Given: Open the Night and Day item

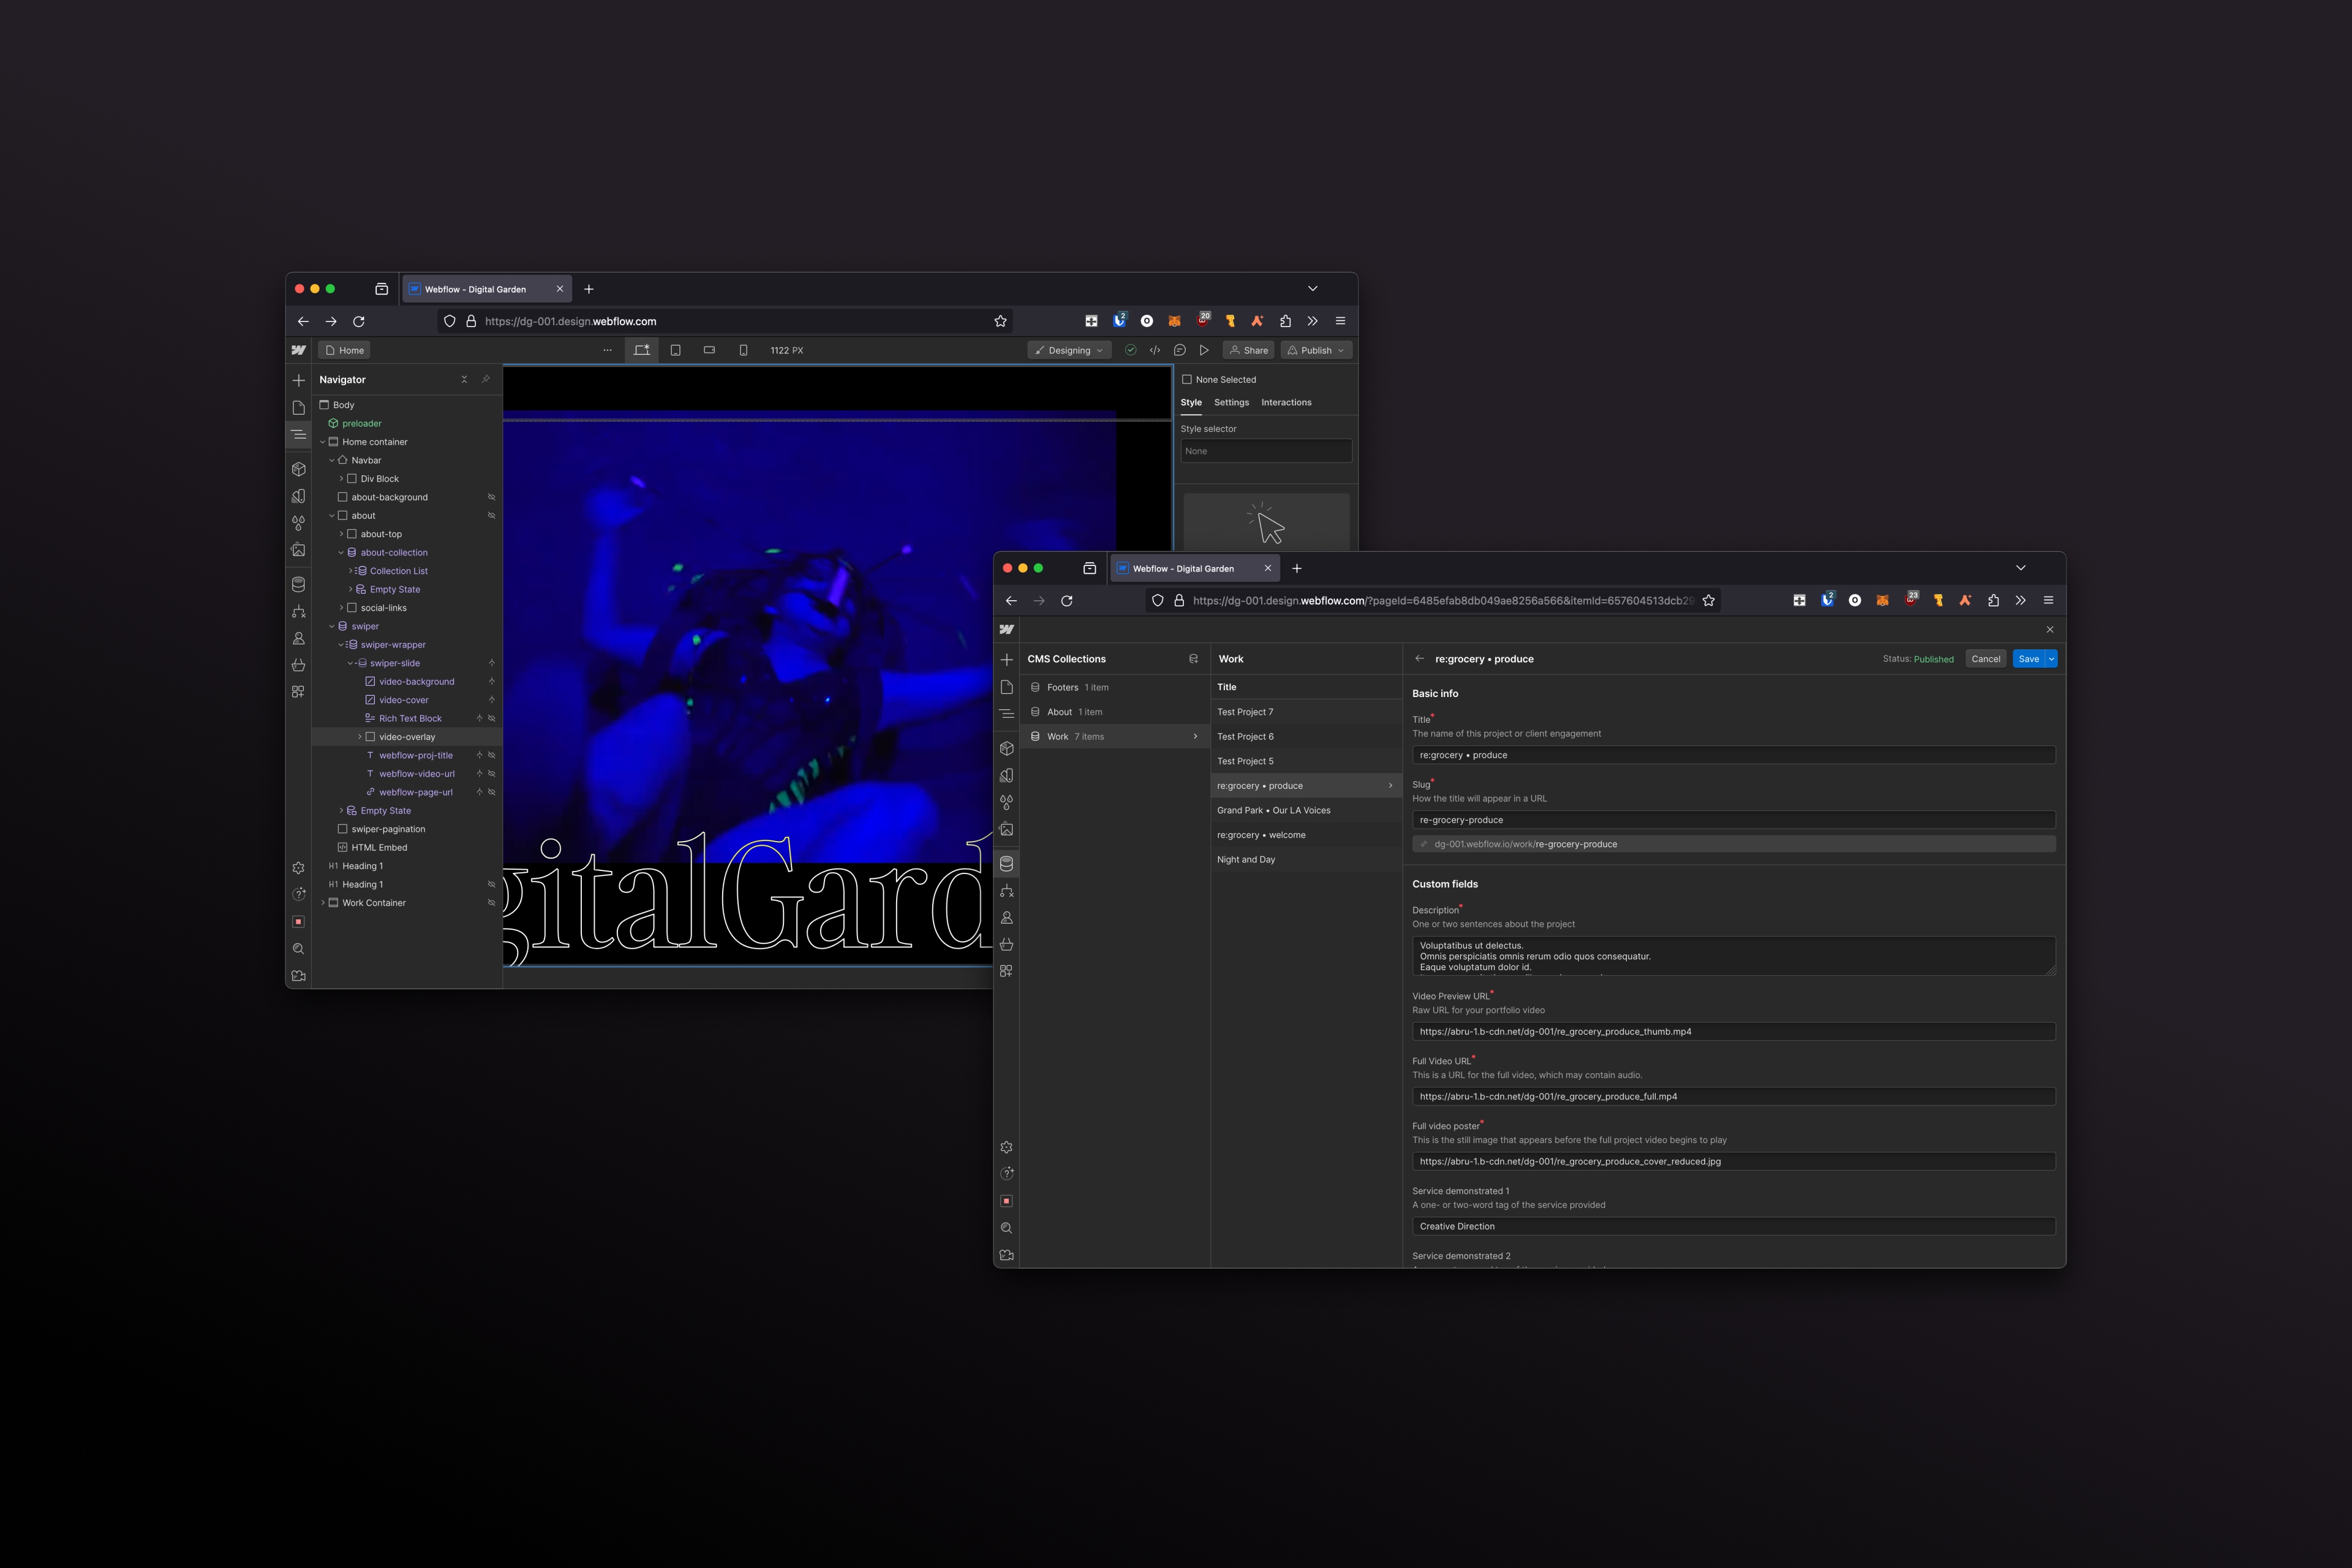Looking at the screenshot, I should click(1306, 860).
